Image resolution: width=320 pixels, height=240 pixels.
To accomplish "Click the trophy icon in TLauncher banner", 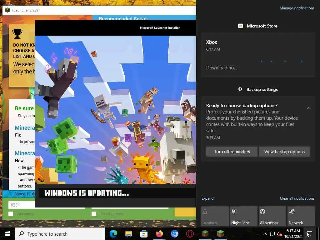I will (17, 34).
